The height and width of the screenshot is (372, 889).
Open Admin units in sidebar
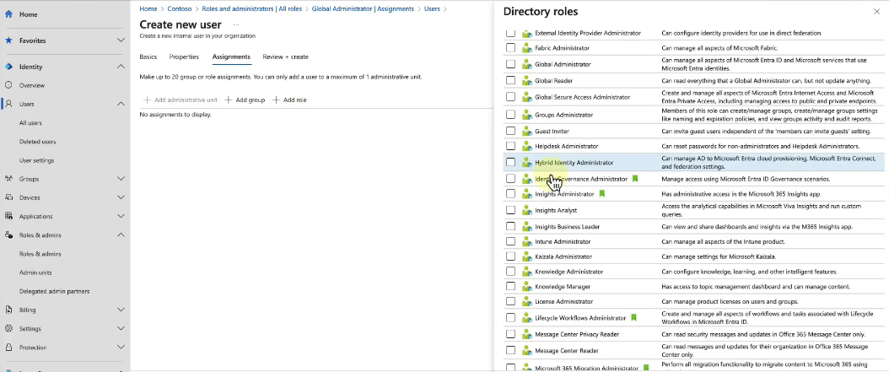coord(35,272)
